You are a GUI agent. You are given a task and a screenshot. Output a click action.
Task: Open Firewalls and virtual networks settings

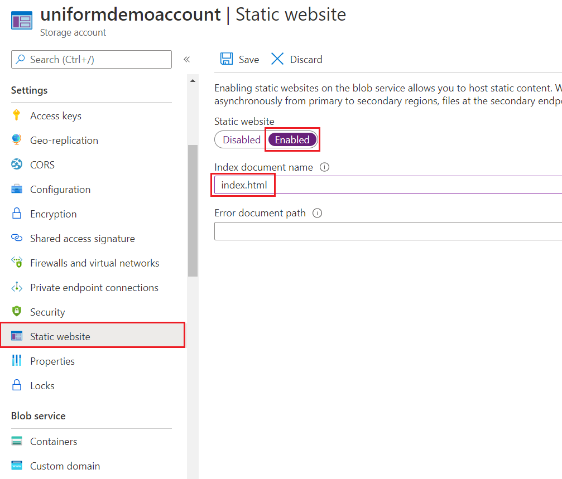coord(94,263)
